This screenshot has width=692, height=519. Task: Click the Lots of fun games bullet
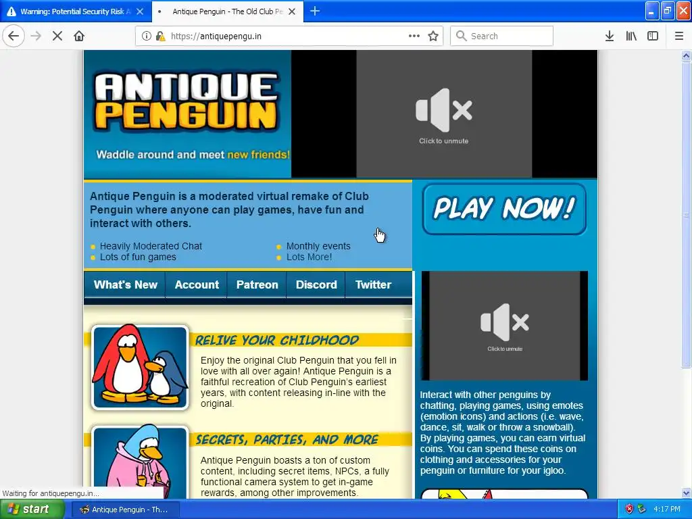point(138,257)
